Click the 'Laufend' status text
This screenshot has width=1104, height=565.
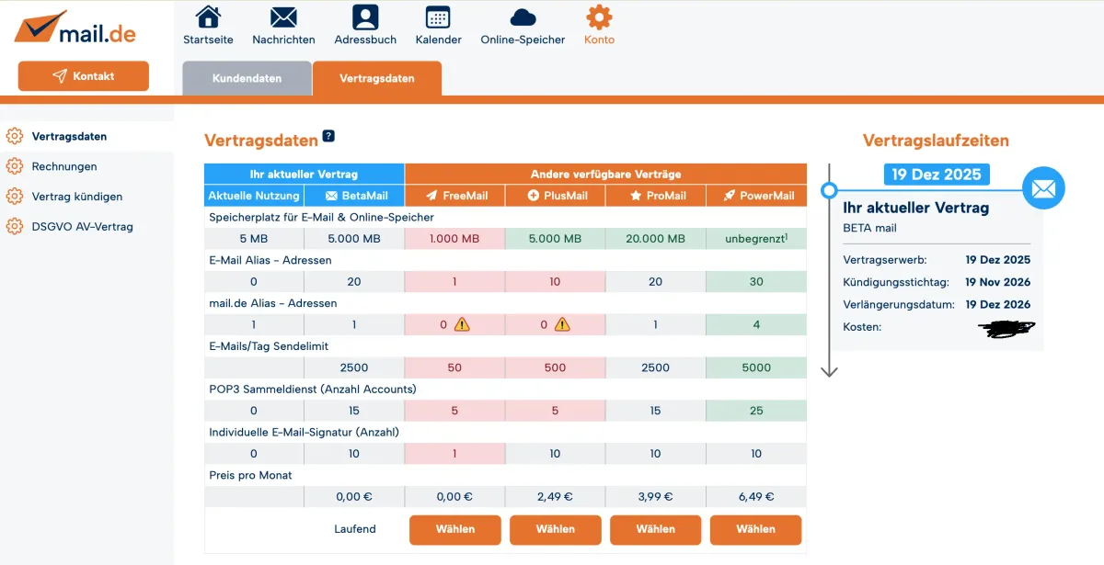point(355,529)
